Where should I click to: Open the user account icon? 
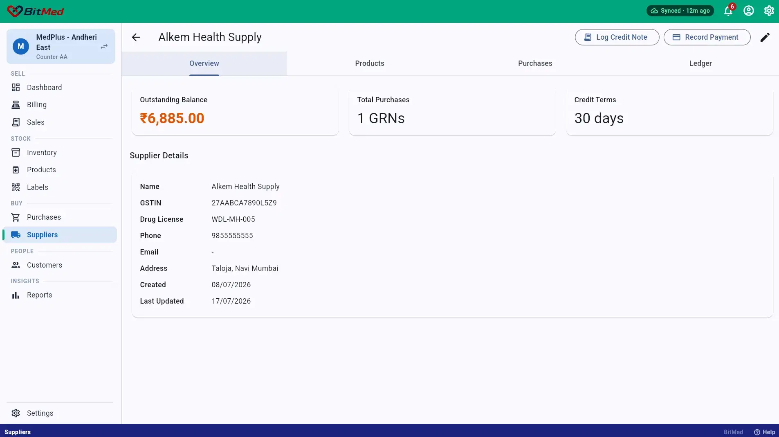(x=749, y=11)
